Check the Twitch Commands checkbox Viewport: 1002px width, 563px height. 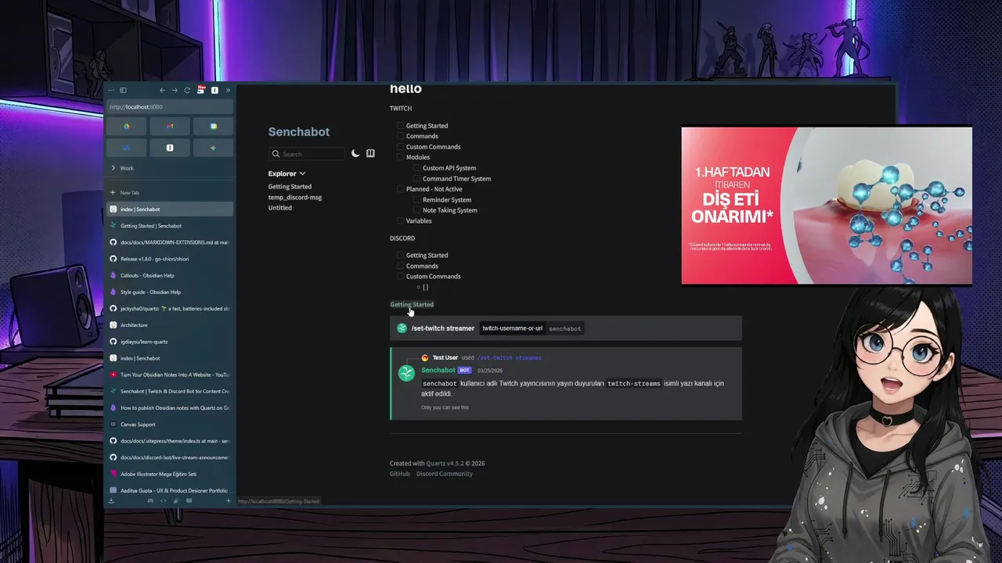click(x=400, y=136)
